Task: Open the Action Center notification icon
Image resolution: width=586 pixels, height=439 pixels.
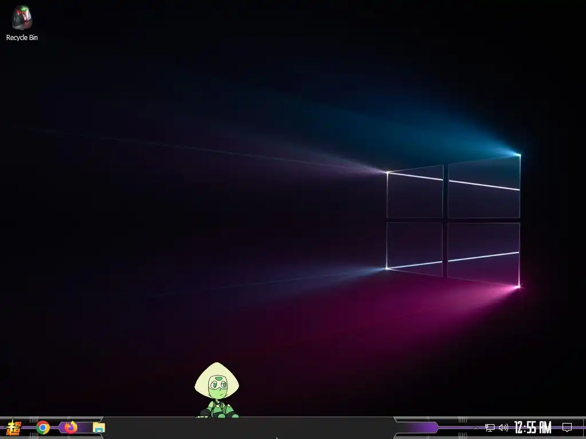Action: point(567,427)
